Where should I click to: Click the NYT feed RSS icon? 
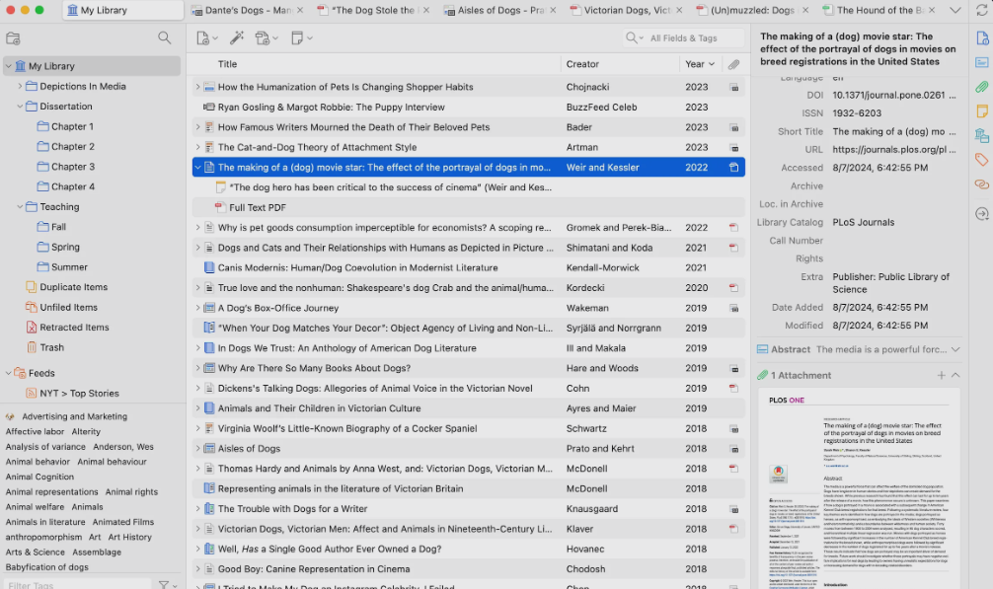click(31, 393)
